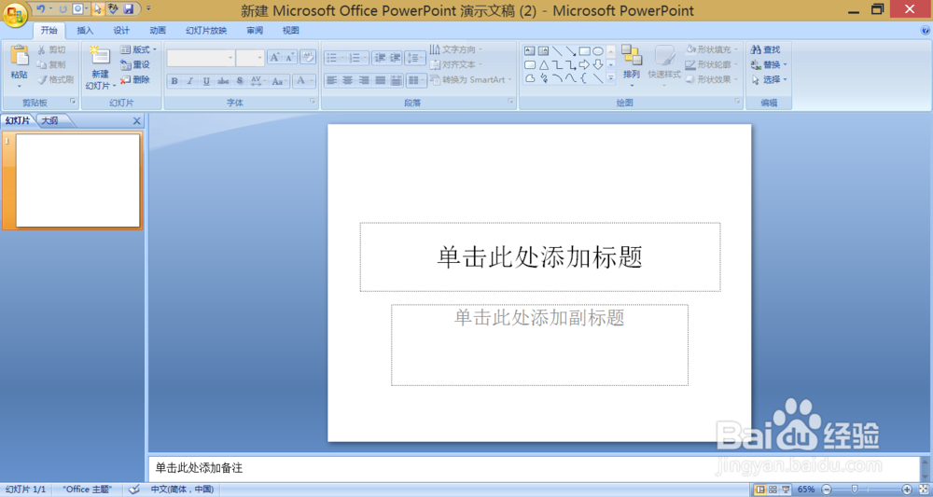Close the slides pane with X
Screen dimensions: 933x497
137,120
